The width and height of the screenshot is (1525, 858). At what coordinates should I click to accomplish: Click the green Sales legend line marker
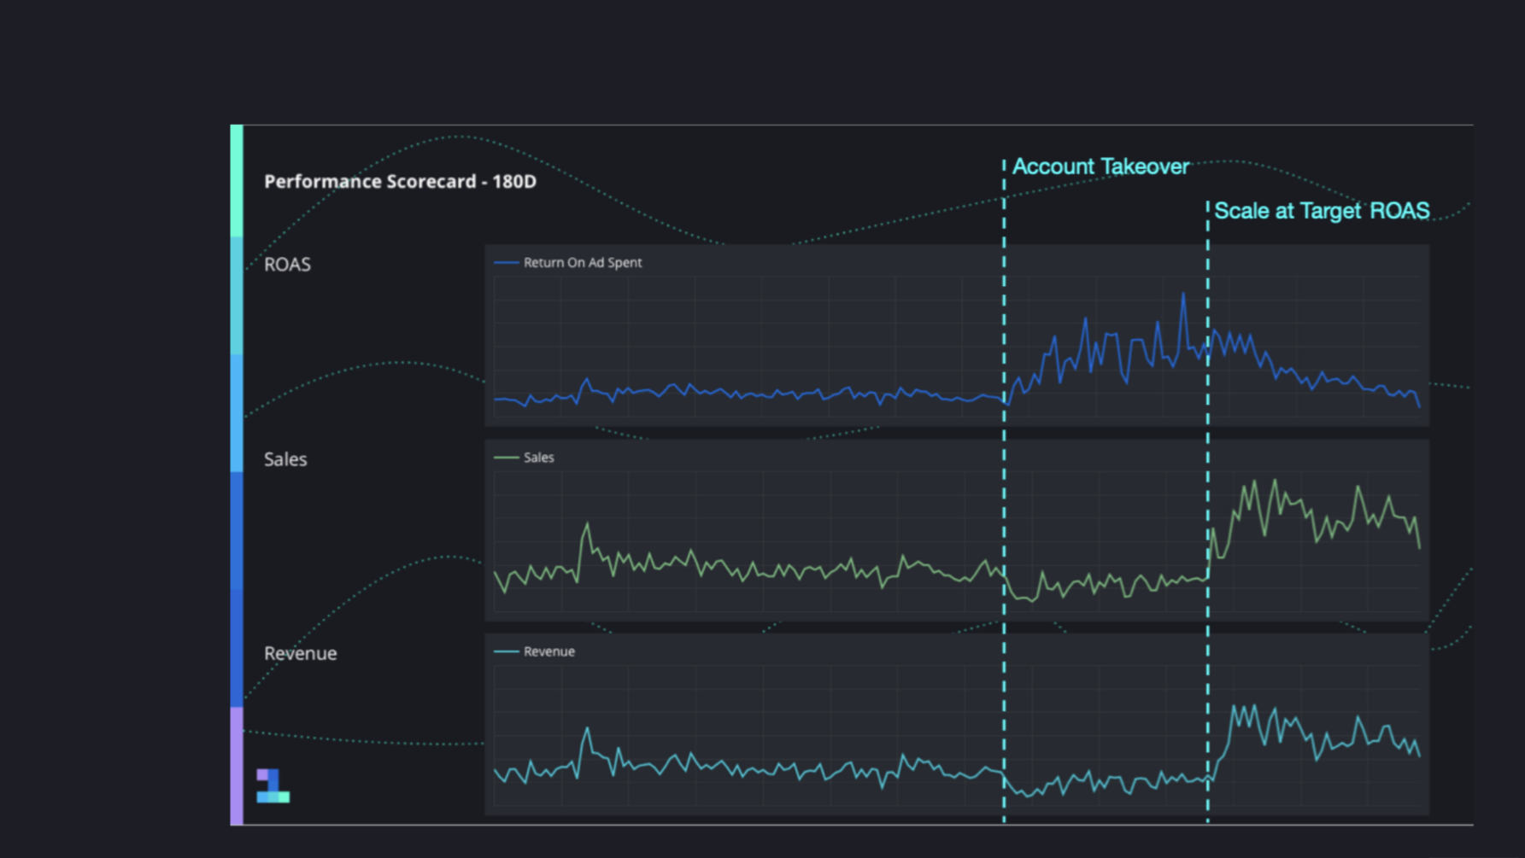[507, 458]
